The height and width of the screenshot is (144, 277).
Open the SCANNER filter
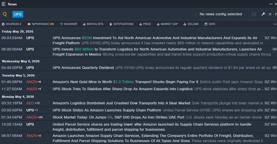point(68,24)
